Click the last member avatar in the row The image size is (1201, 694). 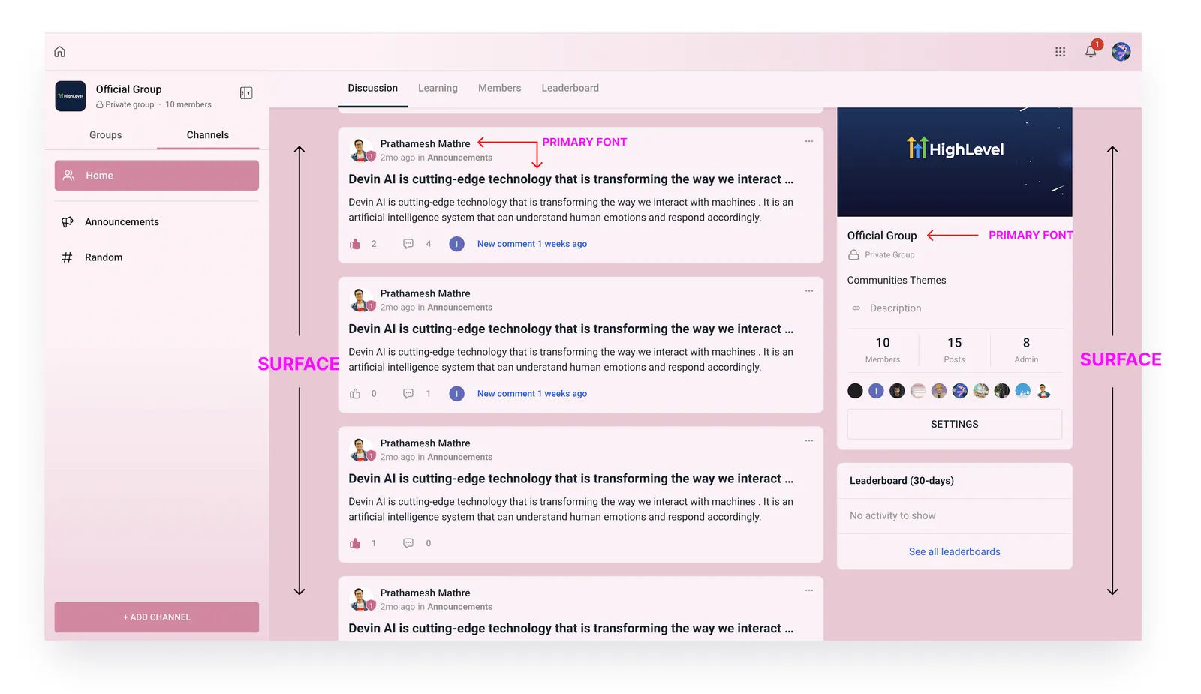click(x=1043, y=391)
